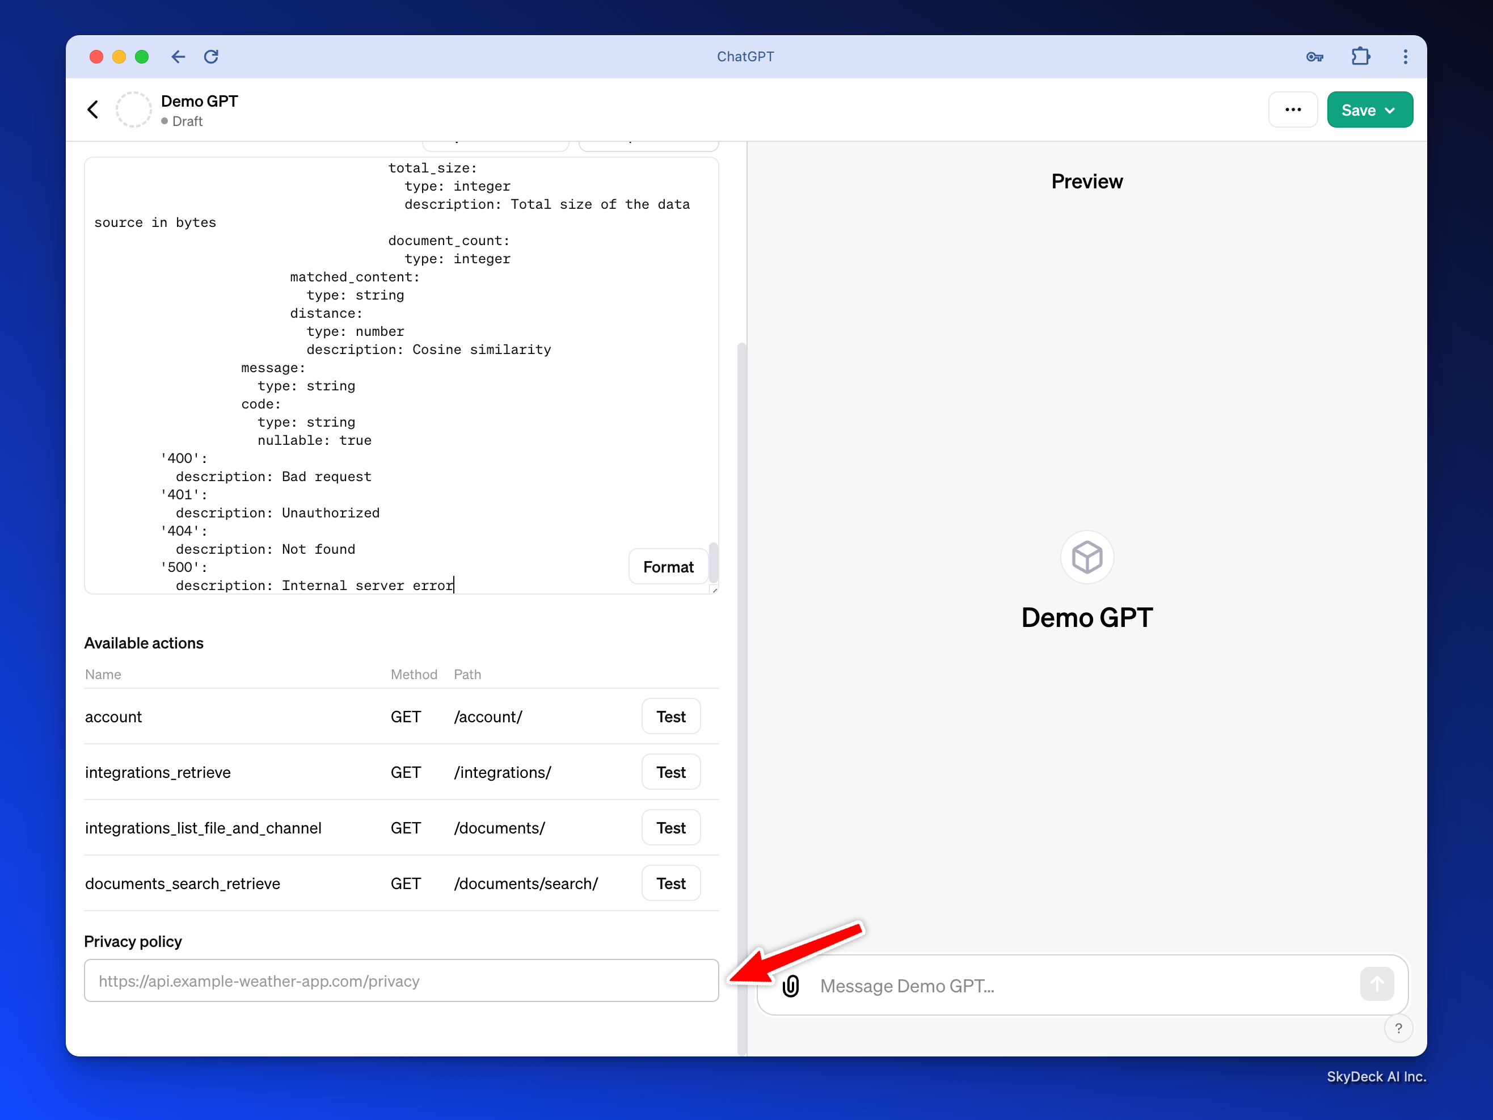Image resolution: width=1493 pixels, height=1120 pixels.
Task: Click the left panel vertical scrollbar
Action: coord(742,675)
